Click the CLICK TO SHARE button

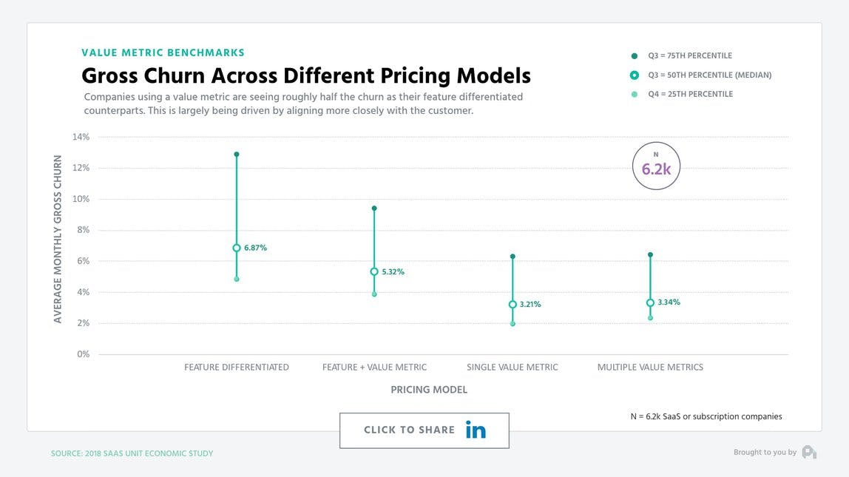(424, 430)
